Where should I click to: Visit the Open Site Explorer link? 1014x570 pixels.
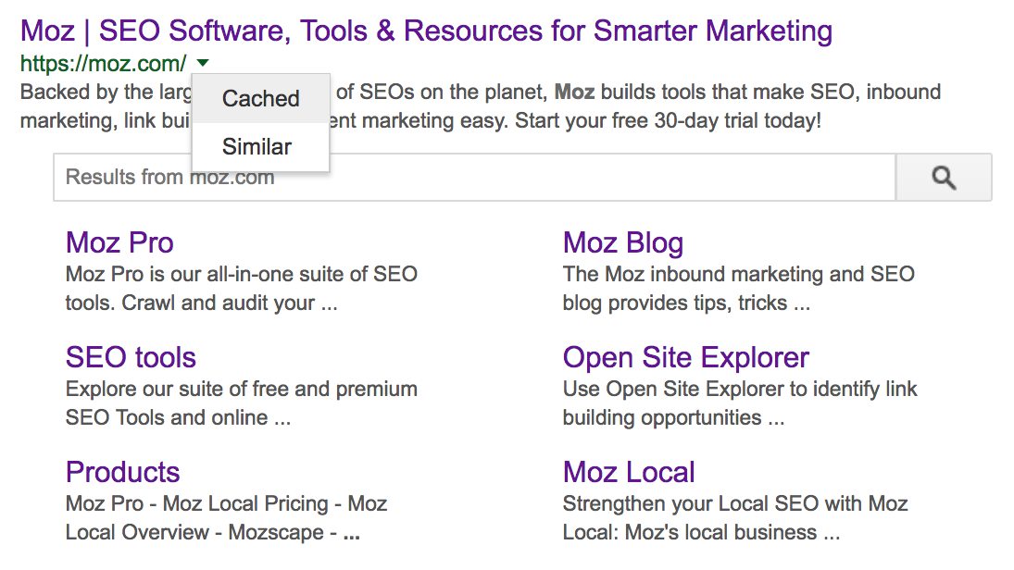[x=685, y=357]
